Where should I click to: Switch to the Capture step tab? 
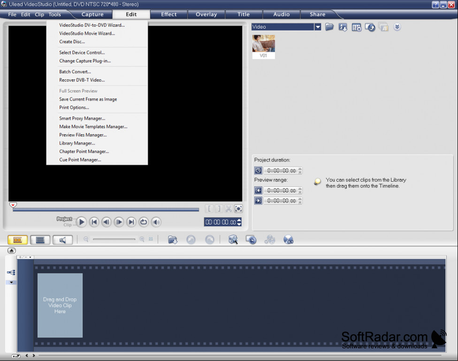[92, 15]
